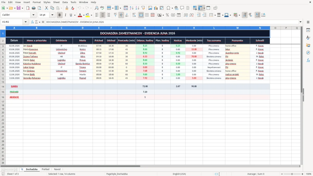Open sidebar Properties deck icon
This screenshot has width=313, height=176.
click(x=308, y=30)
